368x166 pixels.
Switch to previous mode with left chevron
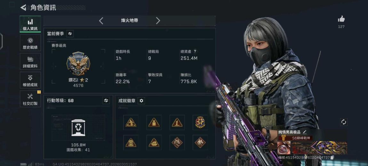(x=101, y=21)
